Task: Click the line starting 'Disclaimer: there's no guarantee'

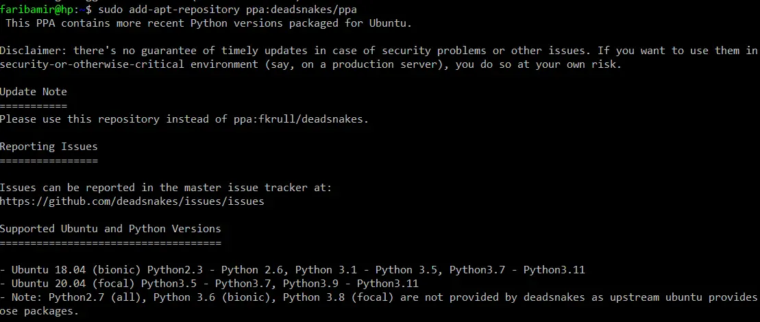Action: click(379, 51)
